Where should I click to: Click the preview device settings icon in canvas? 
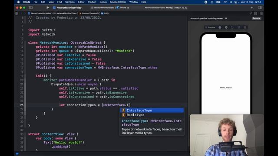pyautogui.click(x=239, y=27)
